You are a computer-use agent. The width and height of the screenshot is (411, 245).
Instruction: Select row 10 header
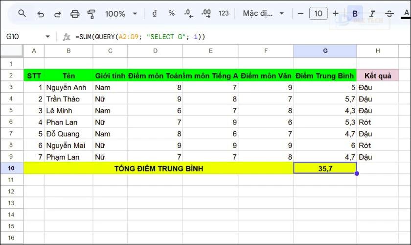tap(11, 168)
